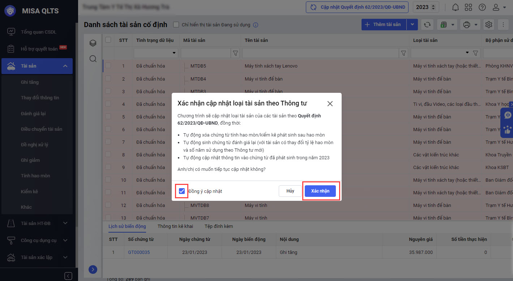Open 'Ghi tăng' in the sidebar
The width and height of the screenshot is (513, 281).
30,82
